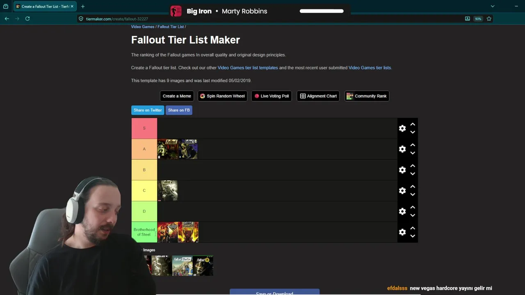Move C tier row down
Viewport: 525px width, 295px height.
(413, 195)
